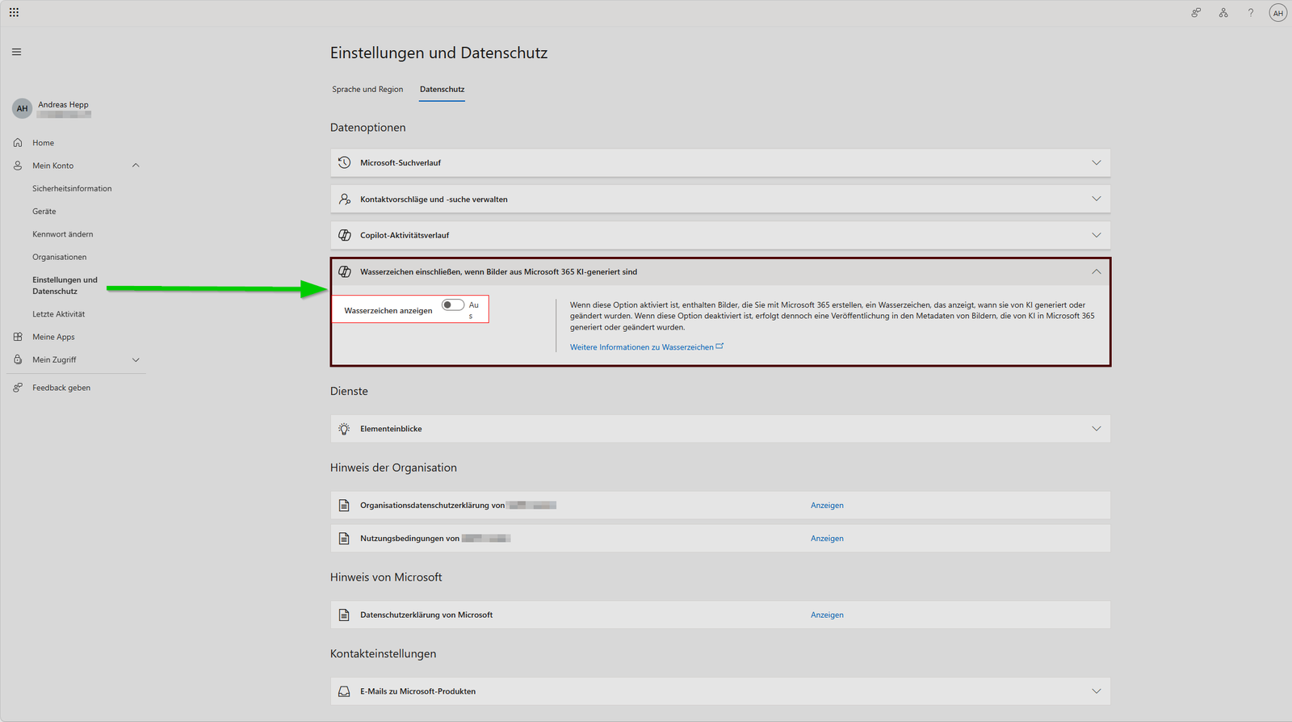Collapse the Mein Konto chevron in sidebar
This screenshot has height=722, width=1292.
(136, 166)
